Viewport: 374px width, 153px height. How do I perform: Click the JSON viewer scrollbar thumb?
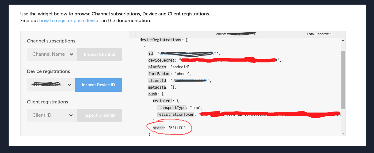343,80
